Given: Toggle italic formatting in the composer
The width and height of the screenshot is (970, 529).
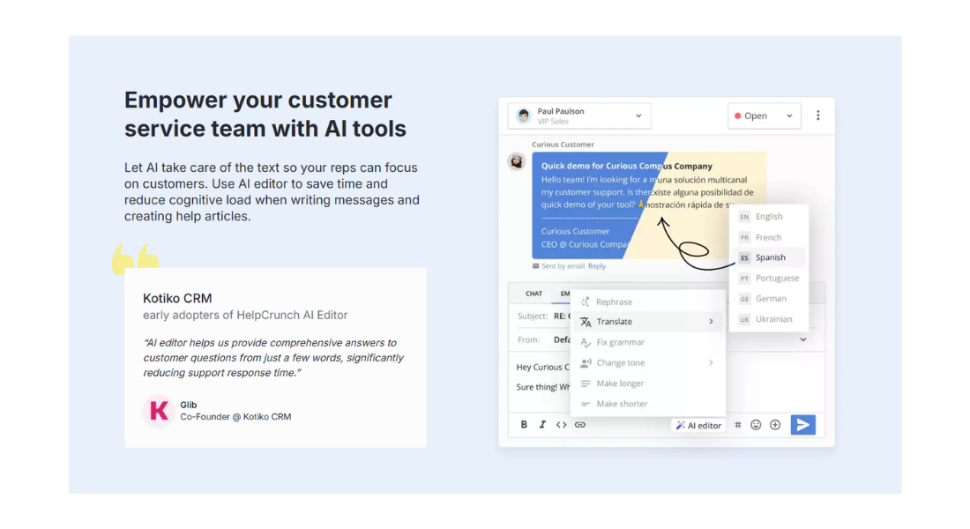Looking at the screenshot, I should 541,424.
